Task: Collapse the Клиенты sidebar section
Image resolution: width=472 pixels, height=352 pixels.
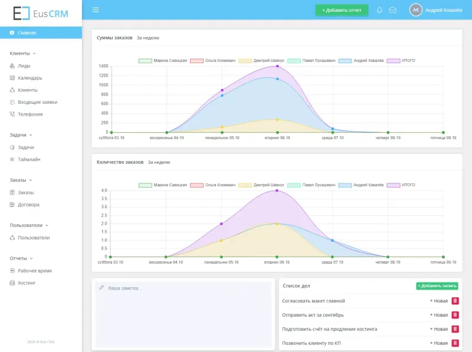Action: 22,53
